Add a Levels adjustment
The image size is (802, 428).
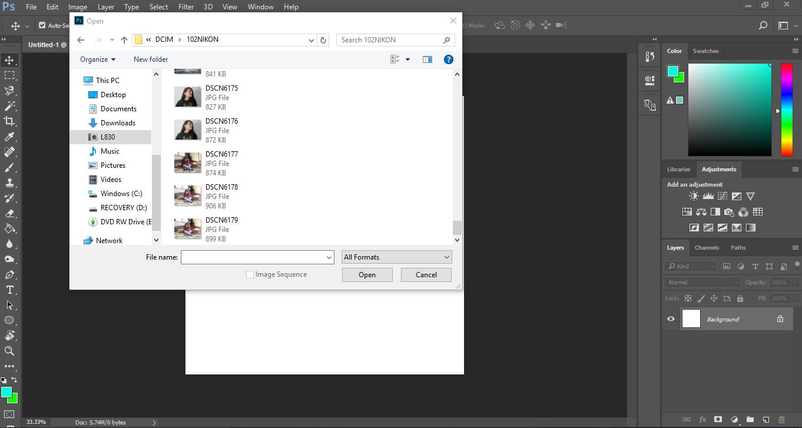pos(708,196)
